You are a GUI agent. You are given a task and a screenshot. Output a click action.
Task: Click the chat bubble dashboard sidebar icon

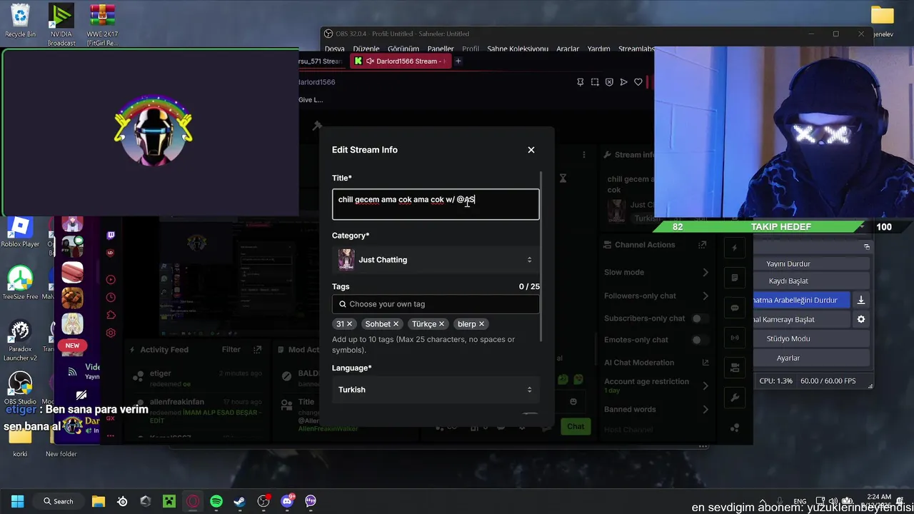point(735,308)
